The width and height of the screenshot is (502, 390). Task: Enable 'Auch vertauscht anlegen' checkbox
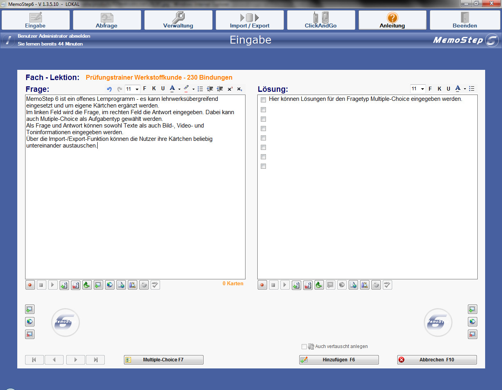click(304, 346)
